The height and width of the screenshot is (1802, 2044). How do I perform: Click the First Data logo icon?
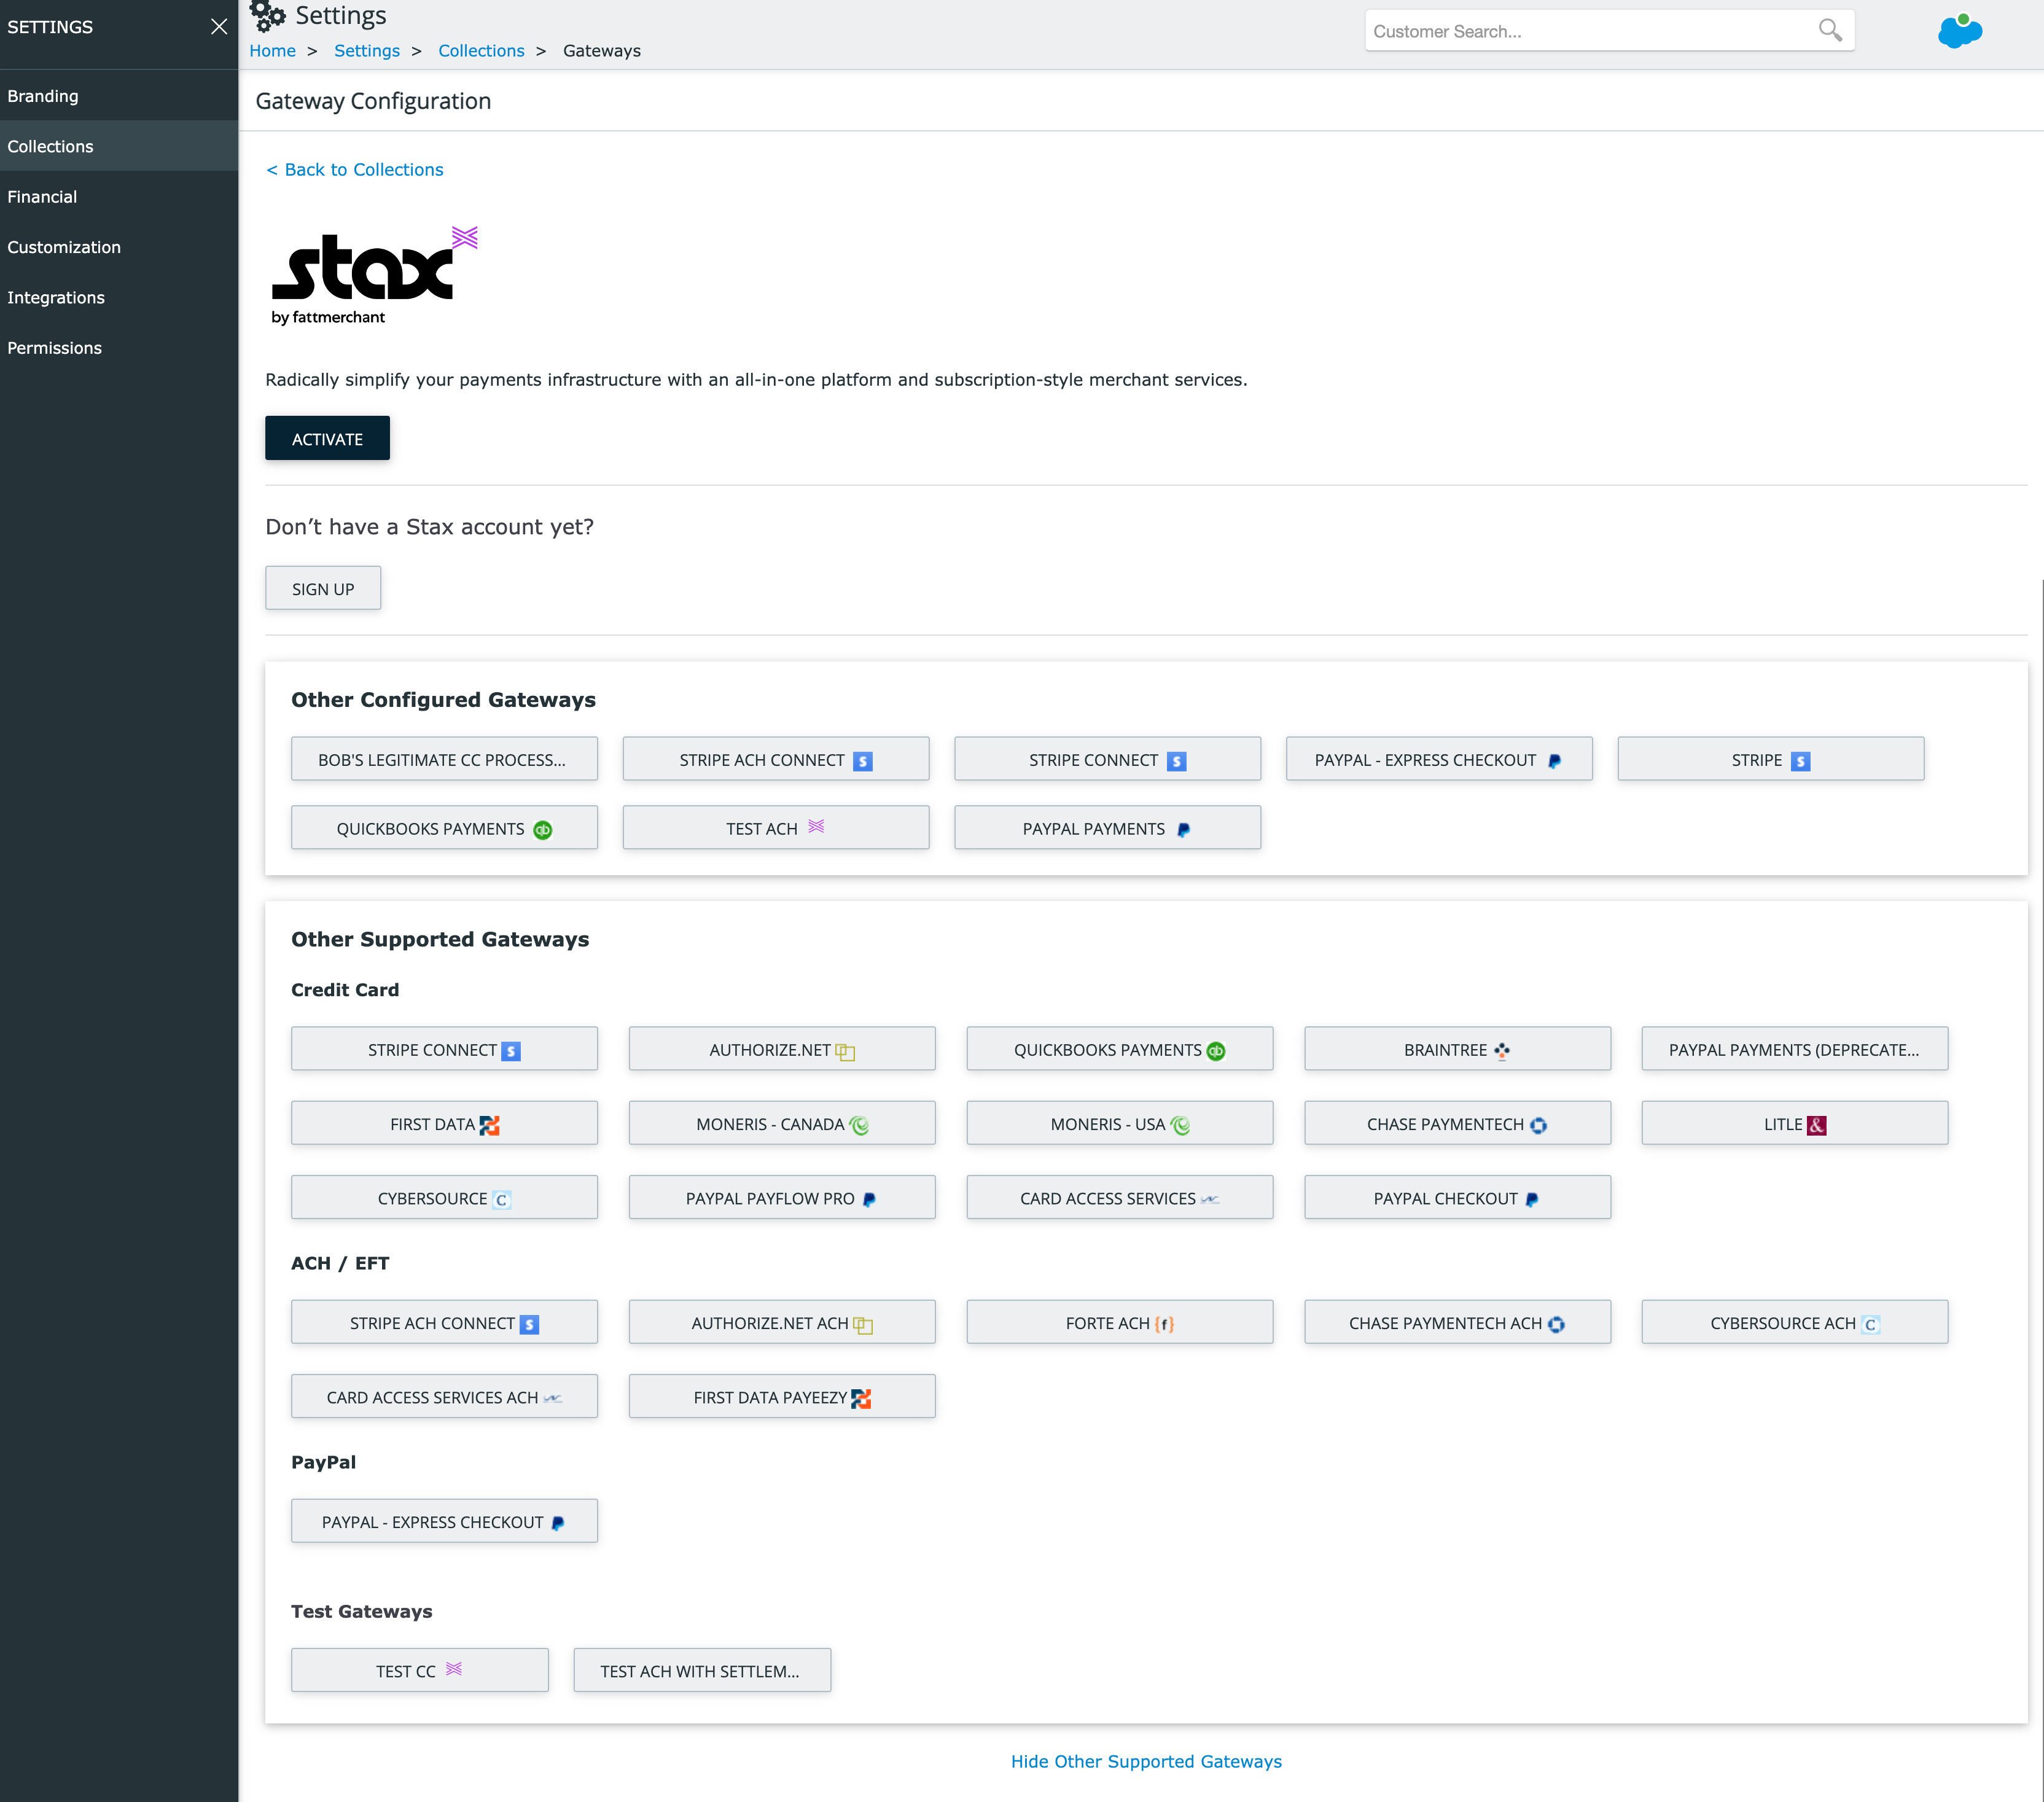[x=489, y=1126]
